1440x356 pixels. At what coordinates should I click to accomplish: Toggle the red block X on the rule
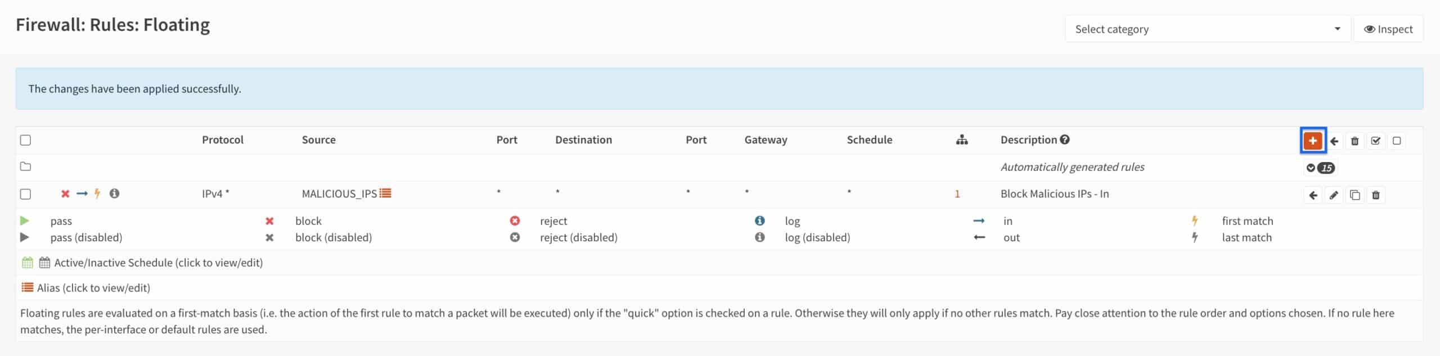[65, 193]
